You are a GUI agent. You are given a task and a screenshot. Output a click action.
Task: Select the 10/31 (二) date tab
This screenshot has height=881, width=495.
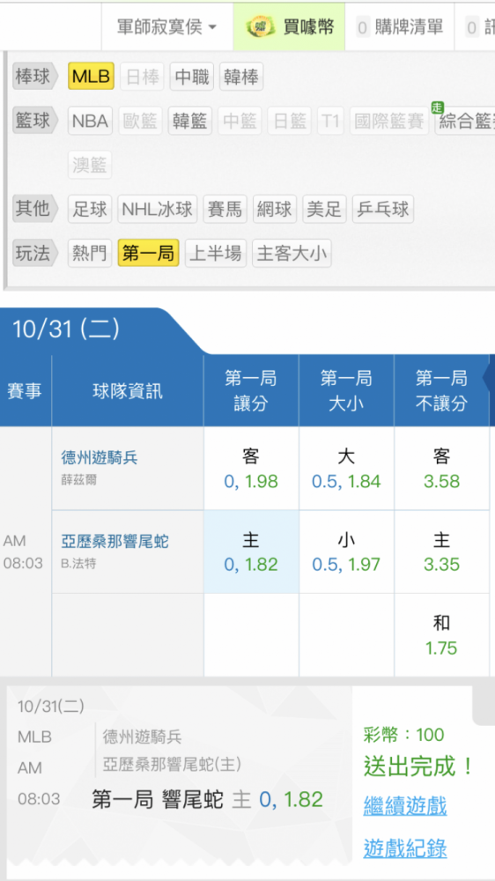66,329
